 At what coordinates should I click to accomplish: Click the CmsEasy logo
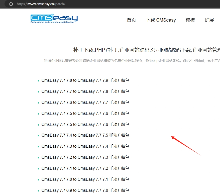click(x=54, y=19)
